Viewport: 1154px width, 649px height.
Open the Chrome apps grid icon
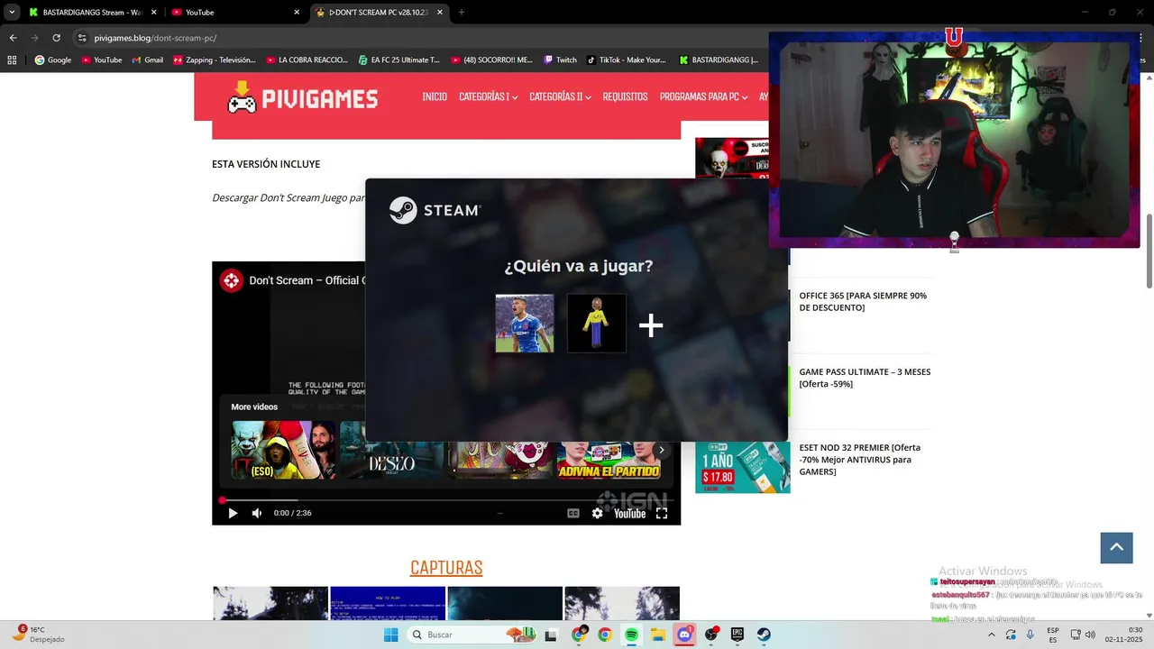click(12, 60)
